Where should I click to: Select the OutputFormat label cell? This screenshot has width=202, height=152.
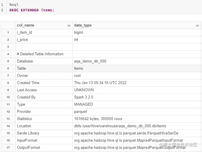(x=44, y=148)
